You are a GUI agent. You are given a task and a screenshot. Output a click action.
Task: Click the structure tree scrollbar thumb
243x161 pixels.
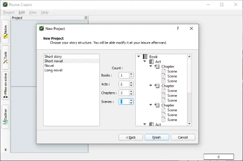click(x=190, y=76)
